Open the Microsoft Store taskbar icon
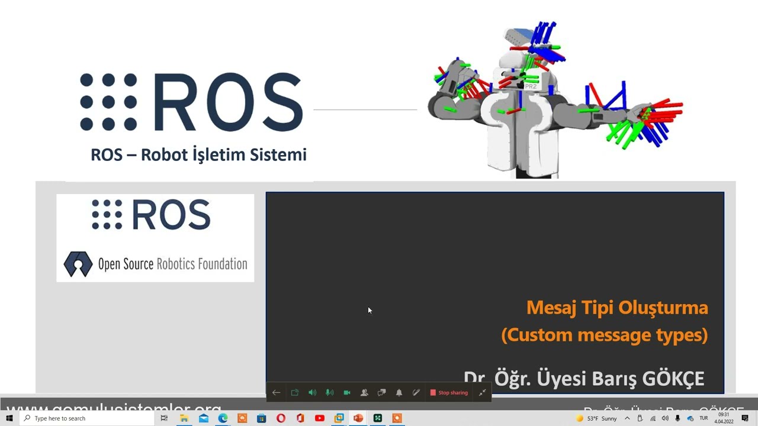The height and width of the screenshot is (426, 758). point(262,418)
